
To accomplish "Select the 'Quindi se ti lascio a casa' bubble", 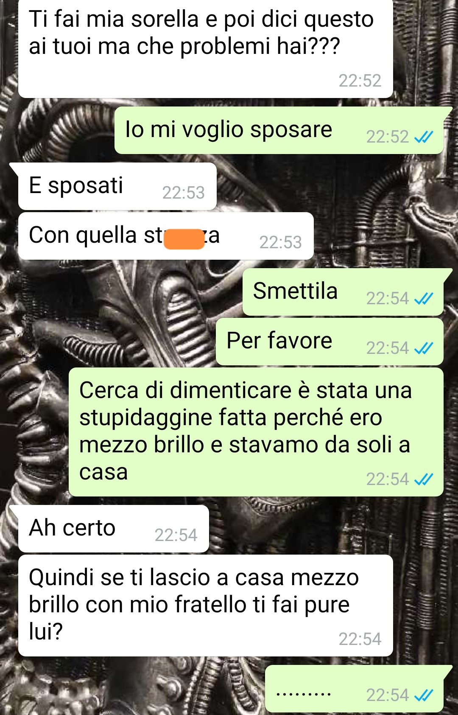I will [x=206, y=606].
